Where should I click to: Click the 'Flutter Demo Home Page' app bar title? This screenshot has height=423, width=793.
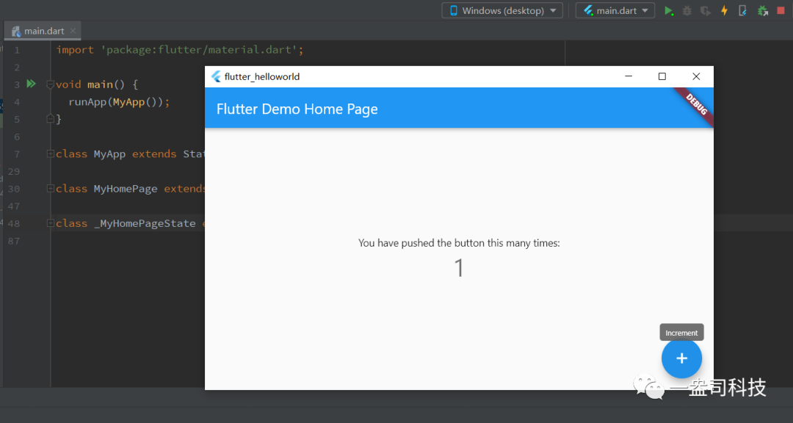pyautogui.click(x=297, y=109)
